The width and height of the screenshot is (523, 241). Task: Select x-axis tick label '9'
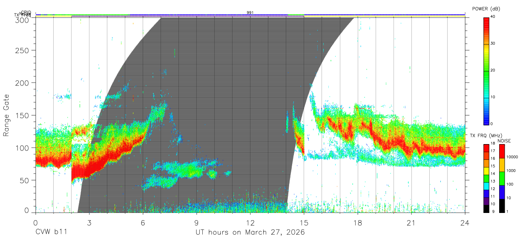coord(197,222)
